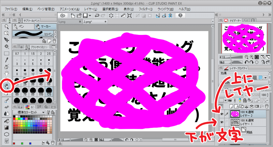This screenshot has width=273, height=147.
Task: Select ペン sub tool group
Action: 24,27
